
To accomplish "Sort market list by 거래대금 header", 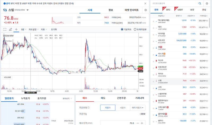I will pos(204,16).
